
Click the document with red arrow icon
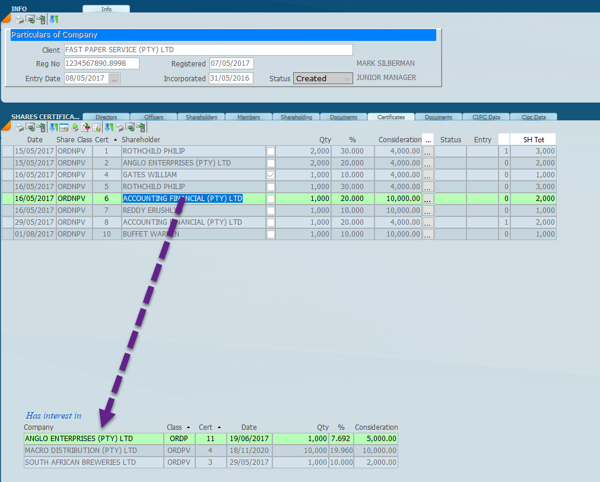click(85, 127)
